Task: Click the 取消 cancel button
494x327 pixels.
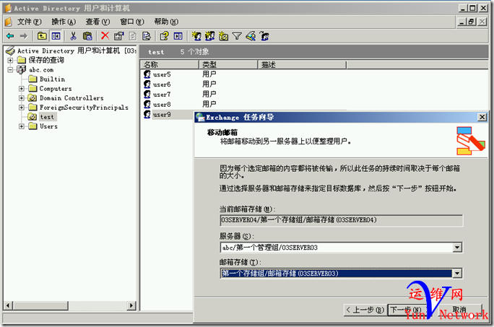Action: pos(459,310)
